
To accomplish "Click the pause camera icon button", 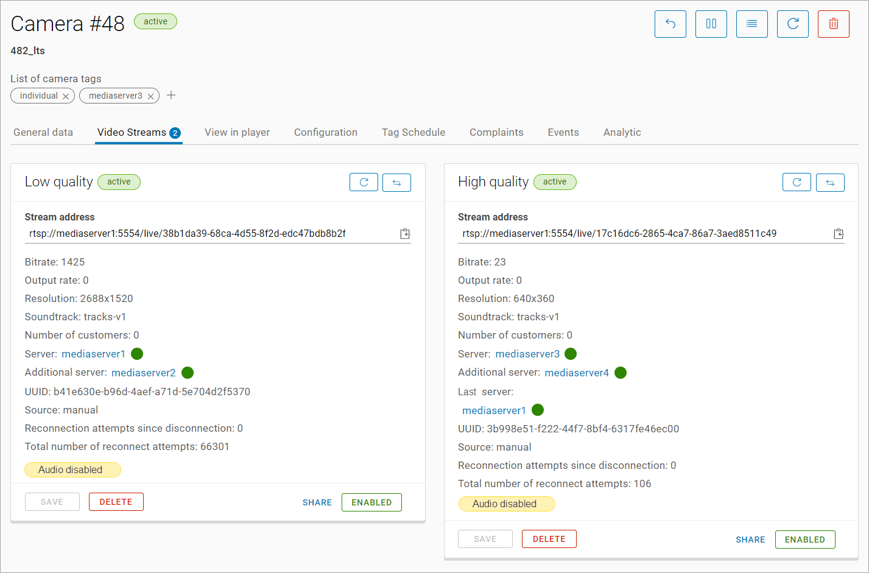I will click(x=711, y=24).
